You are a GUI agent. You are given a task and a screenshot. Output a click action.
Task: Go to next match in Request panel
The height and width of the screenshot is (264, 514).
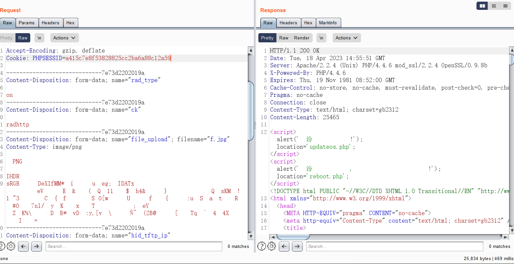pos(37,246)
